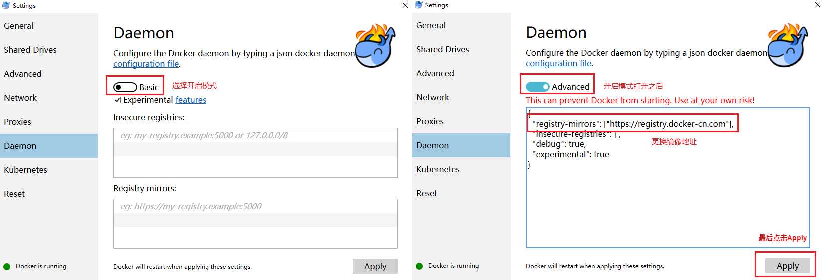Open General tab in left Settings window
824x280 pixels.
coord(49,26)
